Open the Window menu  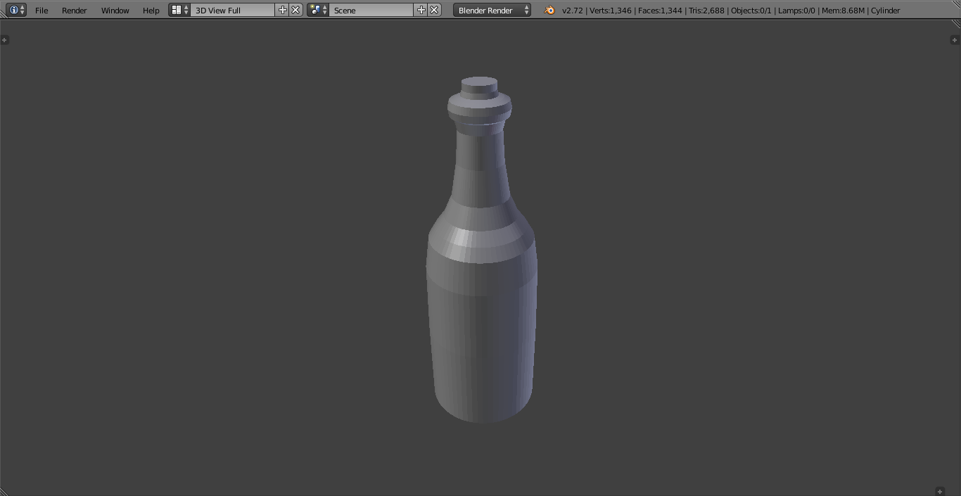pos(115,11)
